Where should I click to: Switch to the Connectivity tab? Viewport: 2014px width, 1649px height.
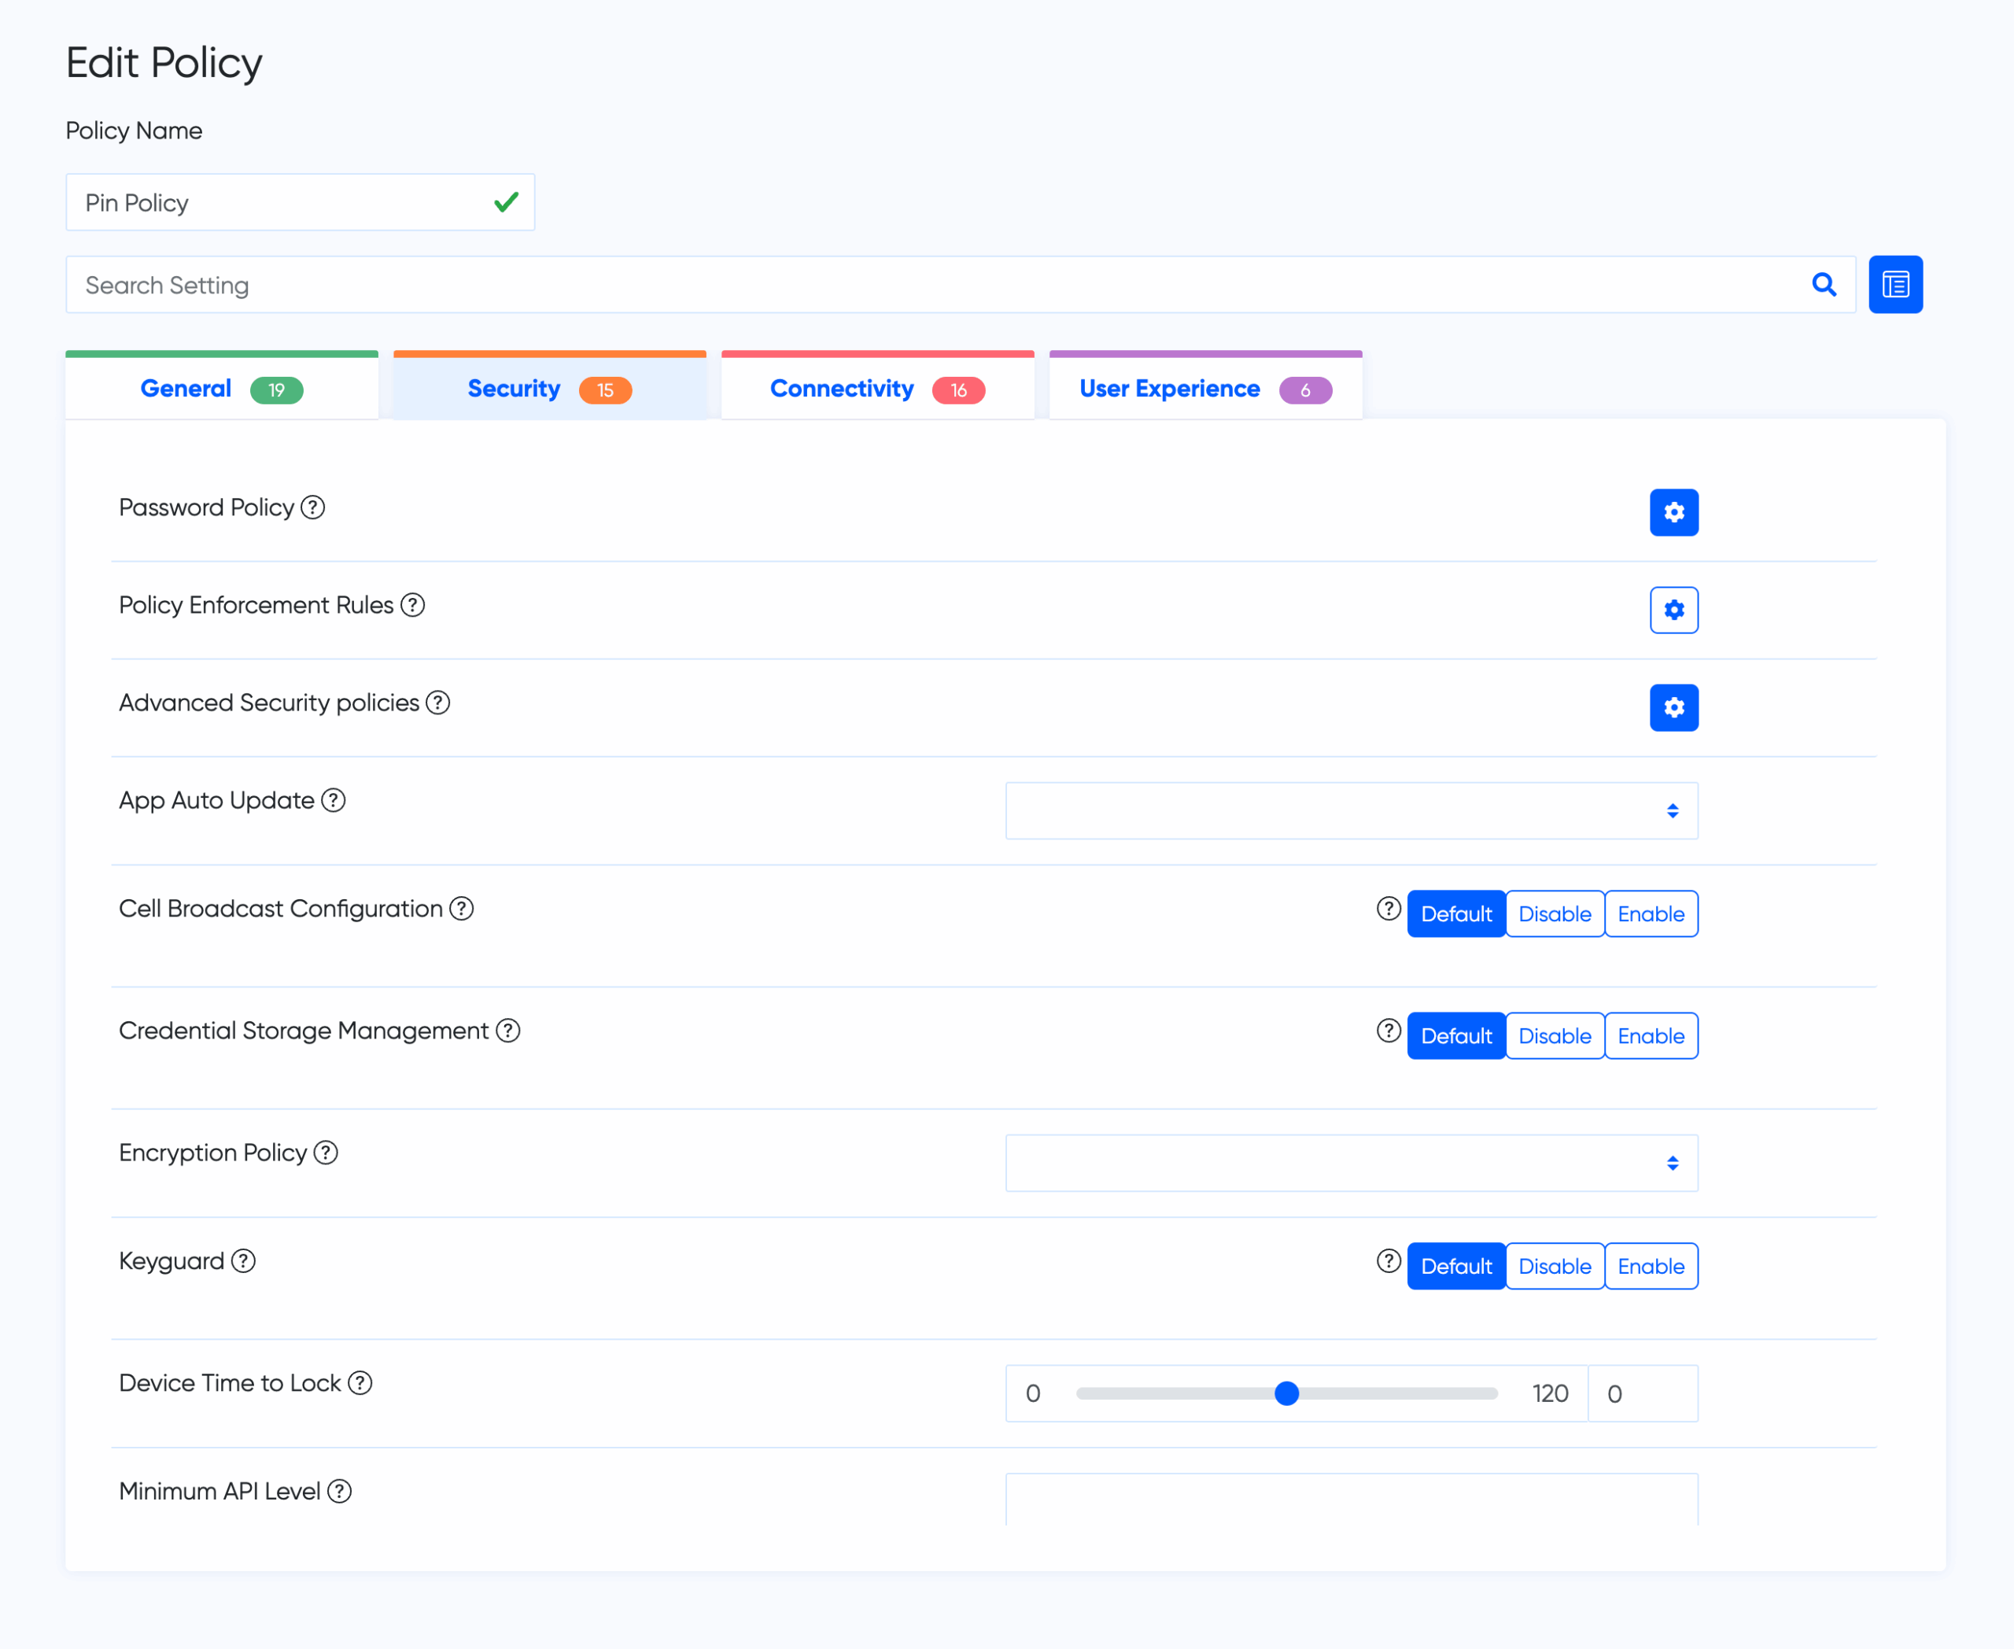(x=877, y=389)
